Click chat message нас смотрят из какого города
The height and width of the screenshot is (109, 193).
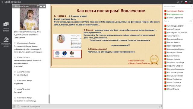pos(25,101)
